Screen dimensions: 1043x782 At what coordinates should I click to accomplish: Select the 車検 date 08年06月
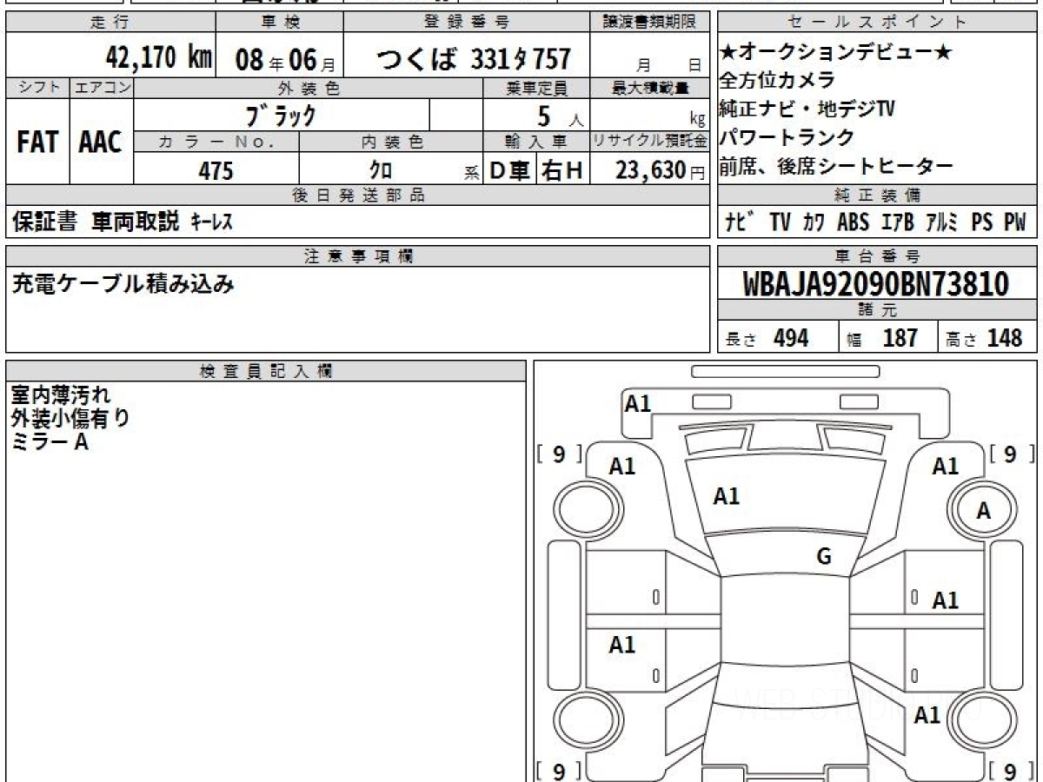point(285,59)
